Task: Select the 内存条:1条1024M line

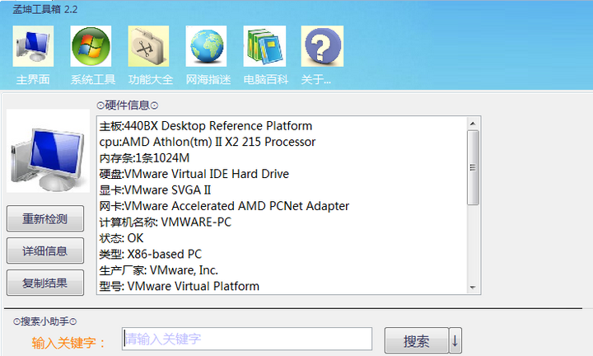Action: pos(144,157)
